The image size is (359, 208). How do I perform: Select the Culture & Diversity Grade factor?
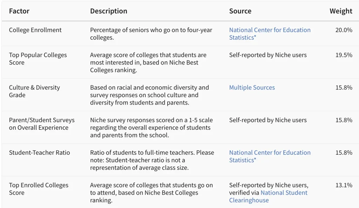[34, 91]
